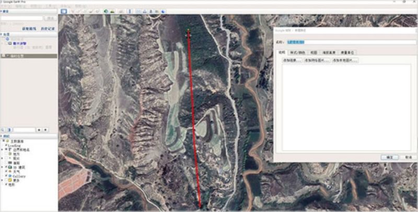Switch to the 视图 tab in the dialog

tap(314, 52)
